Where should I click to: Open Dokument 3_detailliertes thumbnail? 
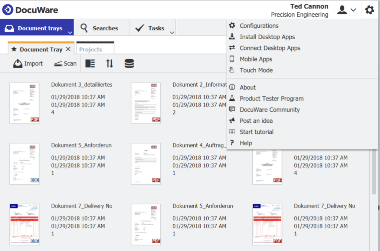pos(24,103)
